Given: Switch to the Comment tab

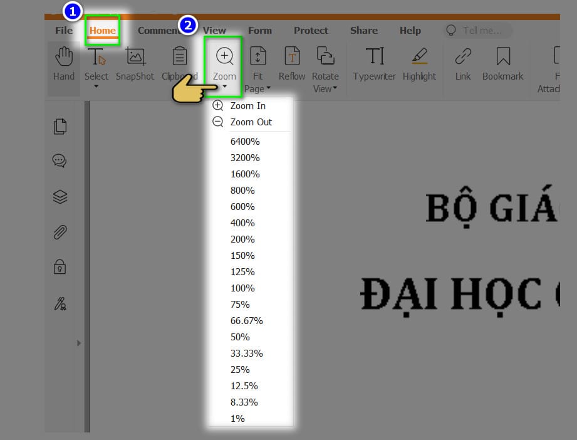Looking at the screenshot, I should 159,30.
